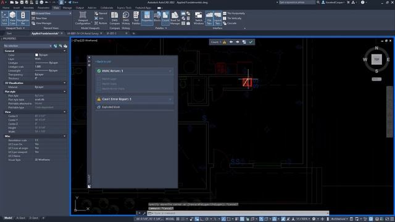Open the Output ribbon tab
Screen dimensions: 395x222
tap(80, 8)
